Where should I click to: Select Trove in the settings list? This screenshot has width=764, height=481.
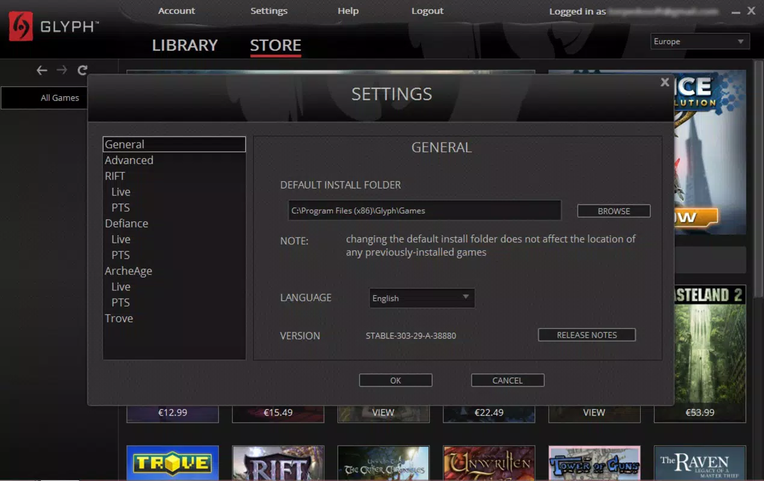(174, 319)
